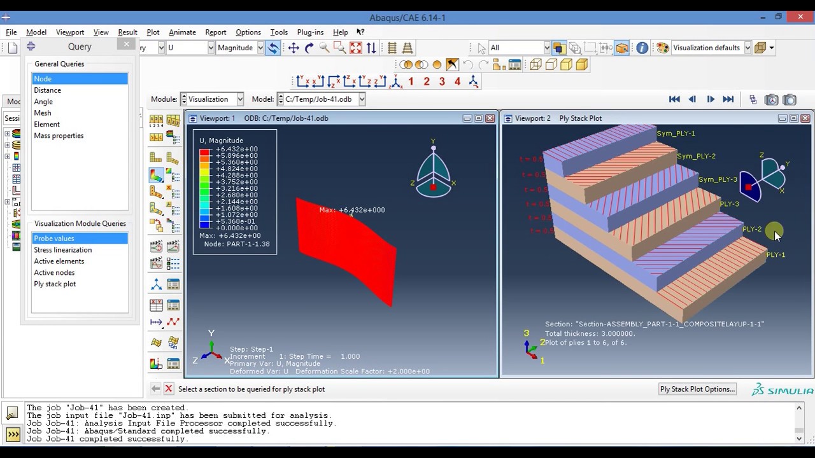Viewport: 815px width, 458px height.
Task: Step to the next frame
Action: (711, 99)
